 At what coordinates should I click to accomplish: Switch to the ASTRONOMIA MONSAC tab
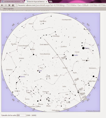[x=13, y=1]
